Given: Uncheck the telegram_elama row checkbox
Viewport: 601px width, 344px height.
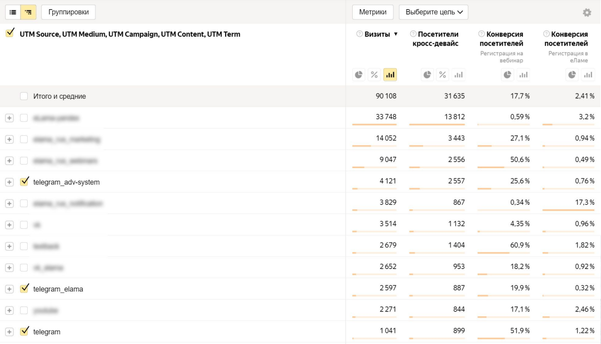Looking at the screenshot, I should pos(24,288).
